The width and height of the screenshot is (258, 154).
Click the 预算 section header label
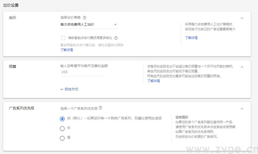[13, 66]
